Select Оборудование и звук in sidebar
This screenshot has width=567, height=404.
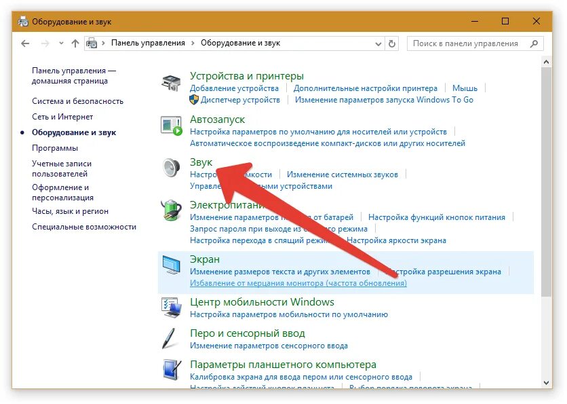point(74,132)
